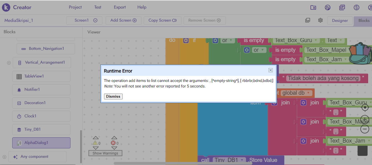Image resolution: width=372 pixels, height=165 pixels.
Task: Click the yellow warning triangle counter icon
Action: coord(95,143)
